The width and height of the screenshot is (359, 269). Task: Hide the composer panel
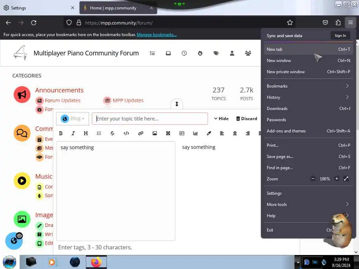[221, 118]
